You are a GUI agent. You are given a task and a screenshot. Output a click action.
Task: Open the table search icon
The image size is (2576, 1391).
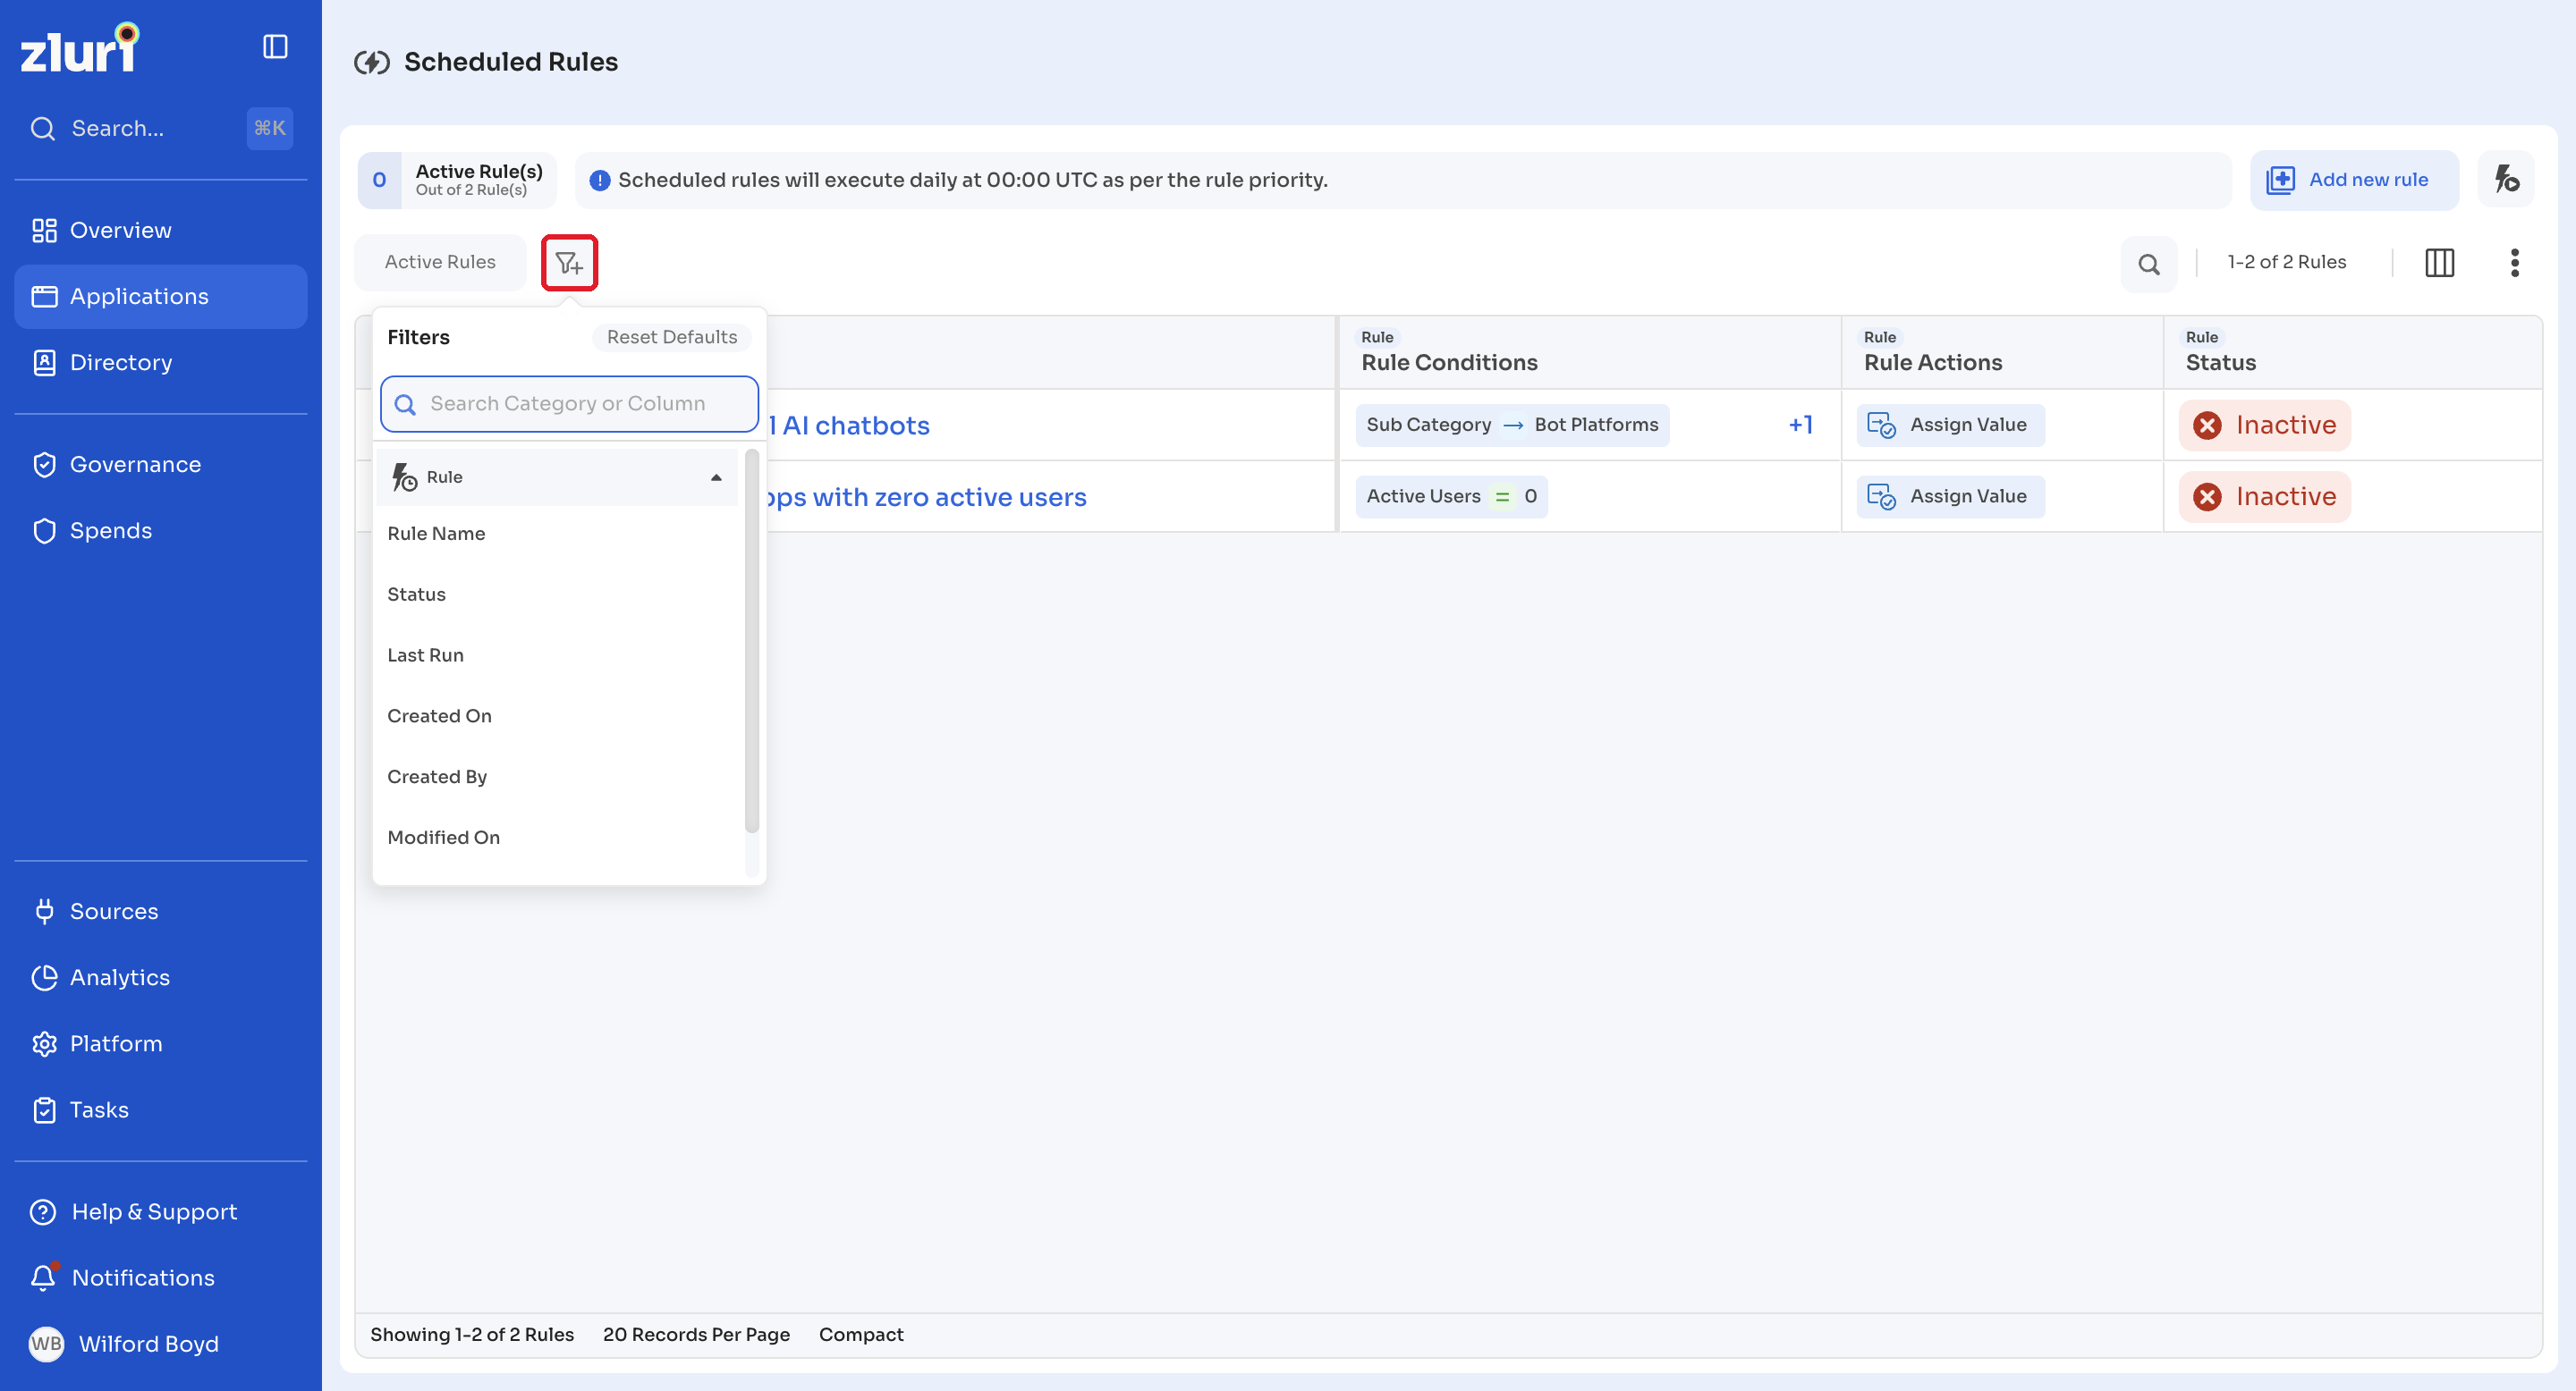2148,264
